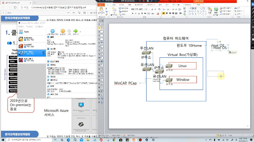Open the slide 레이아웃 dropdown
The height and width of the screenshot is (142, 254).
124,8
